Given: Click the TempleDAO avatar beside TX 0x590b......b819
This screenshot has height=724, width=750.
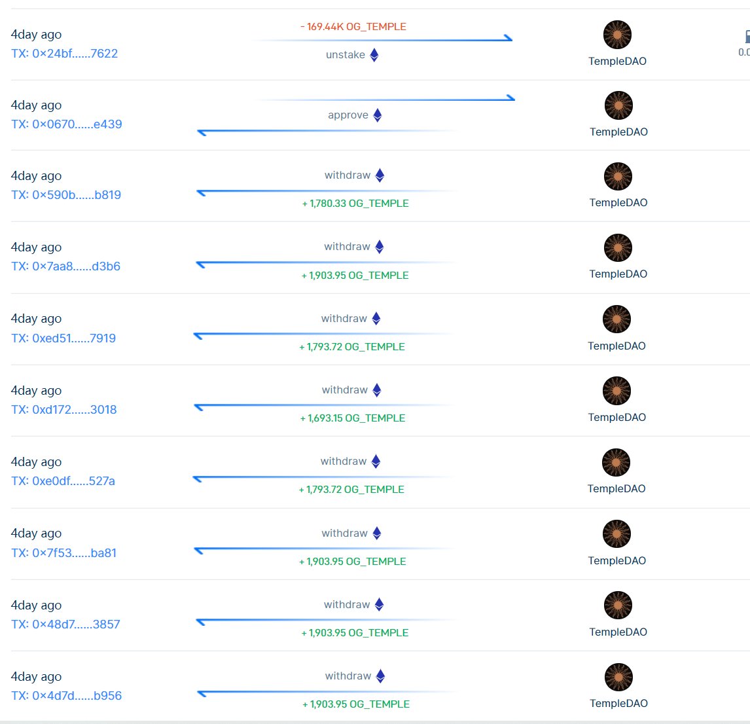Looking at the screenshot, I should pos(617,177).
